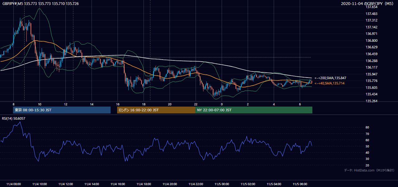Viewport: 398px width, 187px height.
Task: Click price axis label 137.483
Action: (x=371, y=14)
